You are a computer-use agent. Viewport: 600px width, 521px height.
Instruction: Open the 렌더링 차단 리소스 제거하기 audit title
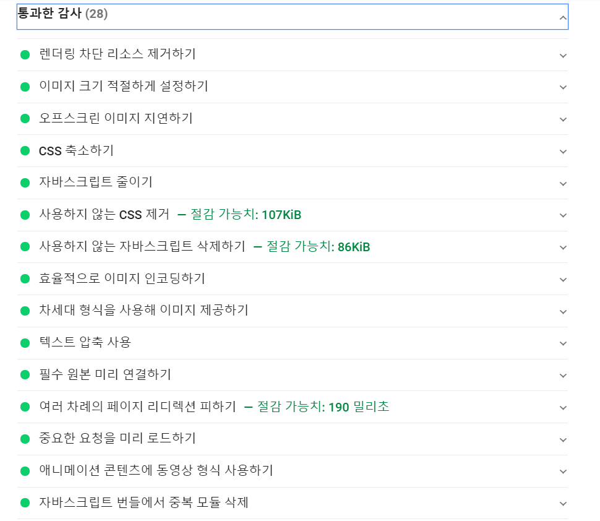117,54
